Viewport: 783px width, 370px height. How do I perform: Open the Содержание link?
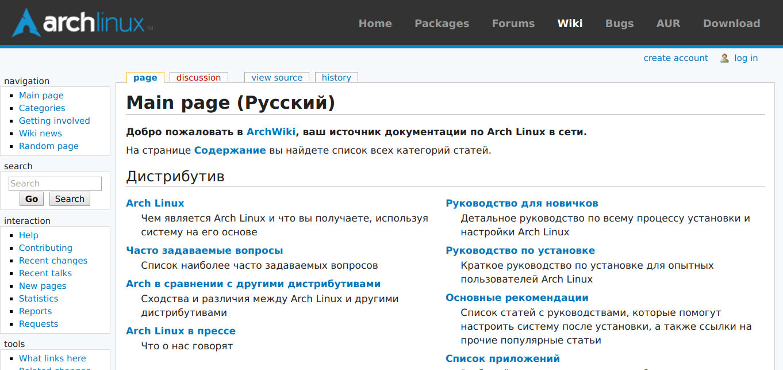[x=230, y=151]
